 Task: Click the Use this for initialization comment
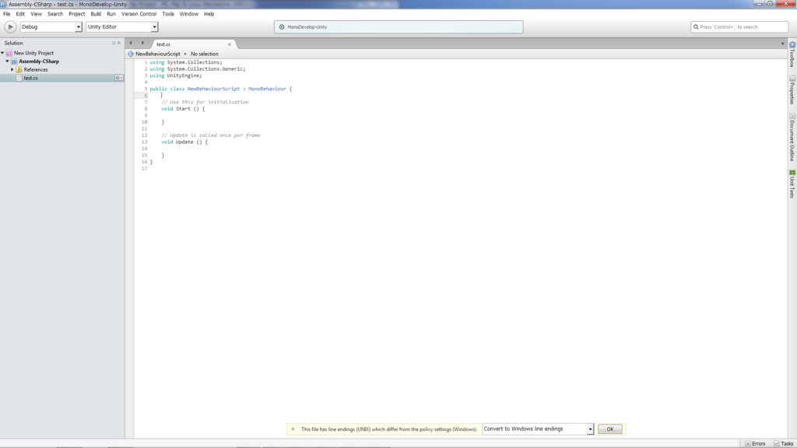tap(205, 102)
